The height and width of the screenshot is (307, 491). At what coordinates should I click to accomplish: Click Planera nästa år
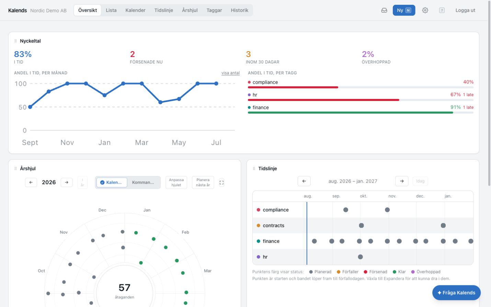[203, 182]
